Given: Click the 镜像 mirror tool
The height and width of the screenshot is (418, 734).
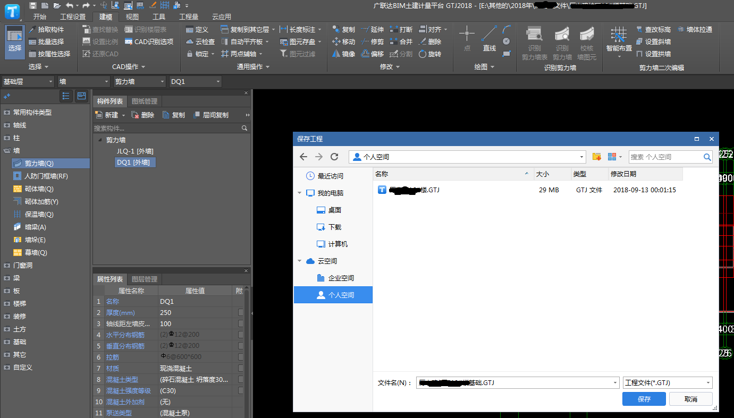Looking at the screenshot, I should click(343, 54).
